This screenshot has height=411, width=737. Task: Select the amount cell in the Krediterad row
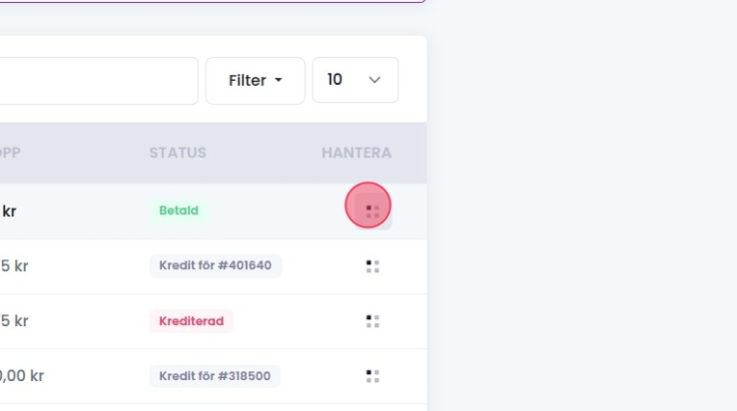click(x=14, y=321)
